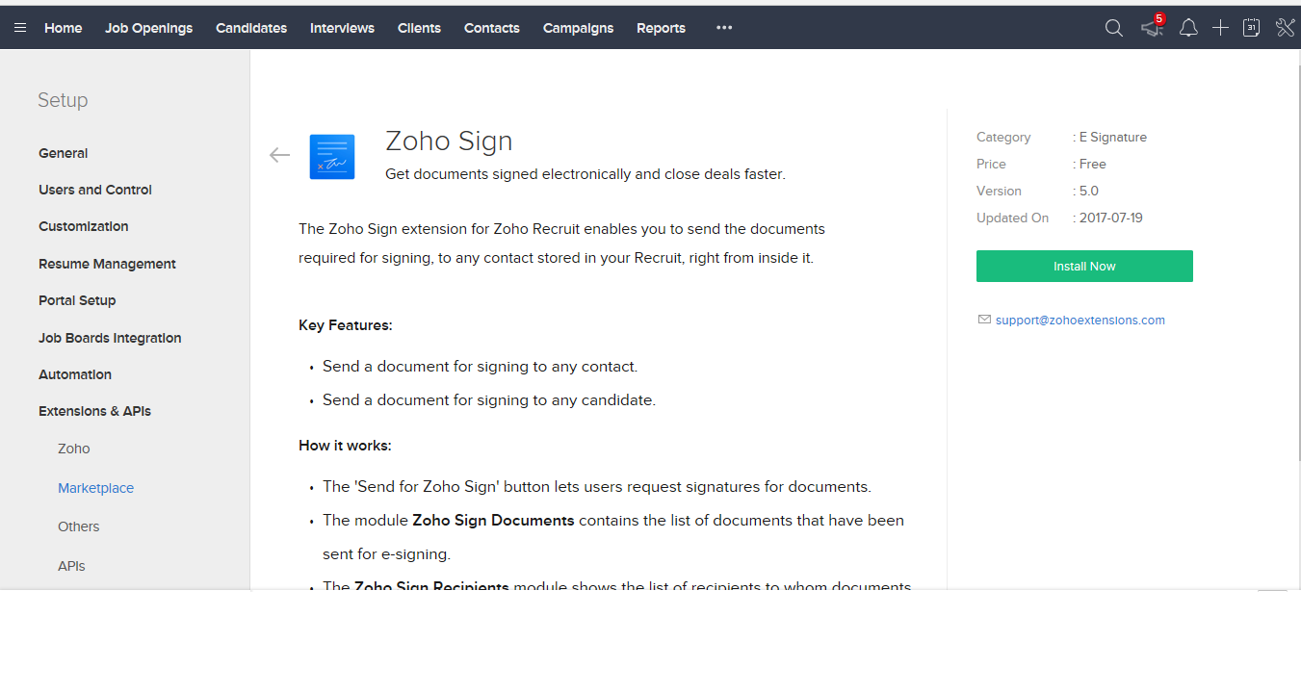
Task: Open announcements megaphone icon with badge
Action: [x=1153, y=27]
